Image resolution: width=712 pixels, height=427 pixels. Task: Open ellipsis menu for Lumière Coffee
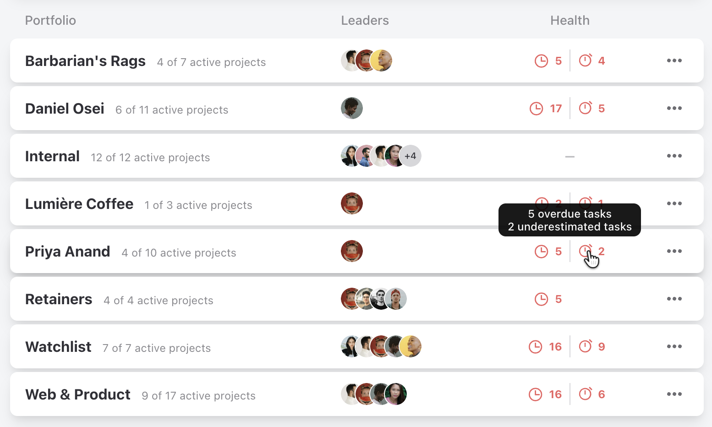click(x=674, y=203)
